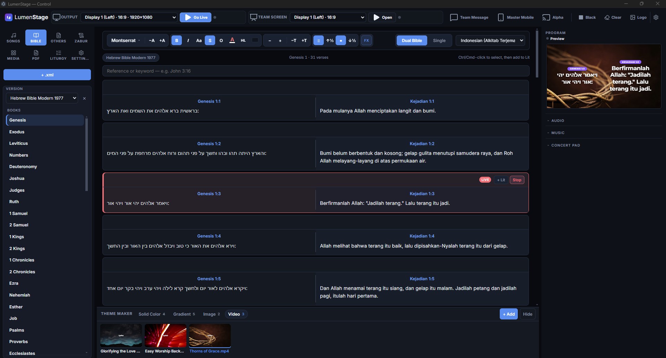Open app settings gear at top right
The image size is (666, 358).
pyautogui.click(x=656, y=17)
